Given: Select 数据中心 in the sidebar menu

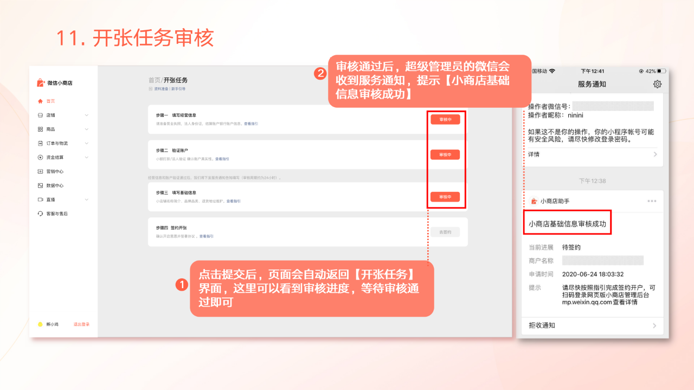Looking at the screenshot, I should [55, 186].
